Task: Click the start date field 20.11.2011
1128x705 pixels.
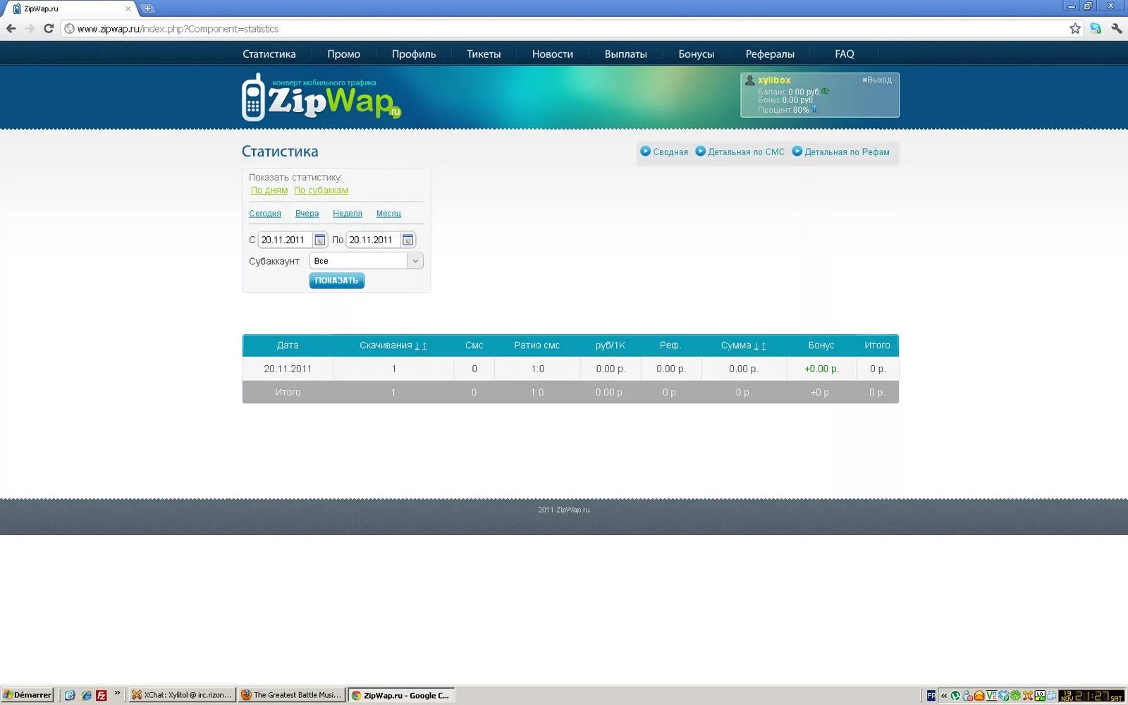Action: click(285, 240)
